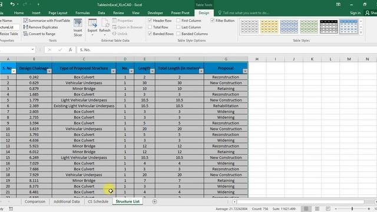Click the Insert Function fx icon
This screenshot has height=212, width=377.
point(70,49)
